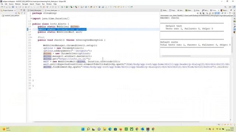Viewport: 236px width, 132px height.
Task: Open taskbar Search
Action: (x=88, y=129)
